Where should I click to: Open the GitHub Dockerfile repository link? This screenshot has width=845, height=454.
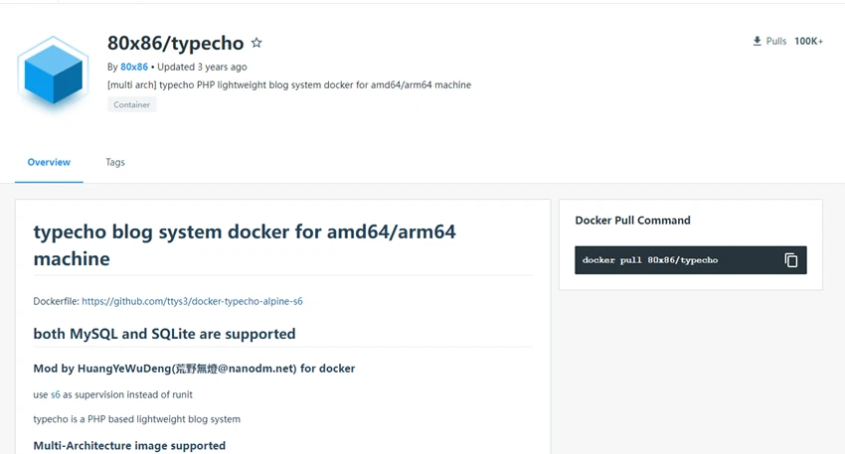(192, 301)
